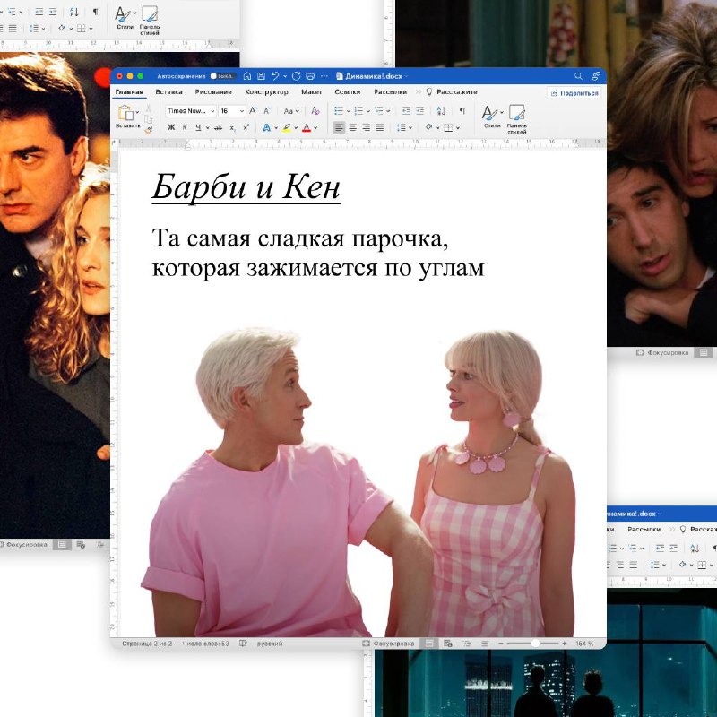Sort text with the A-Z arrow icon in front window
Image resolution: width=717 pixels, height=717 pixels.
(x=441, y=110)
